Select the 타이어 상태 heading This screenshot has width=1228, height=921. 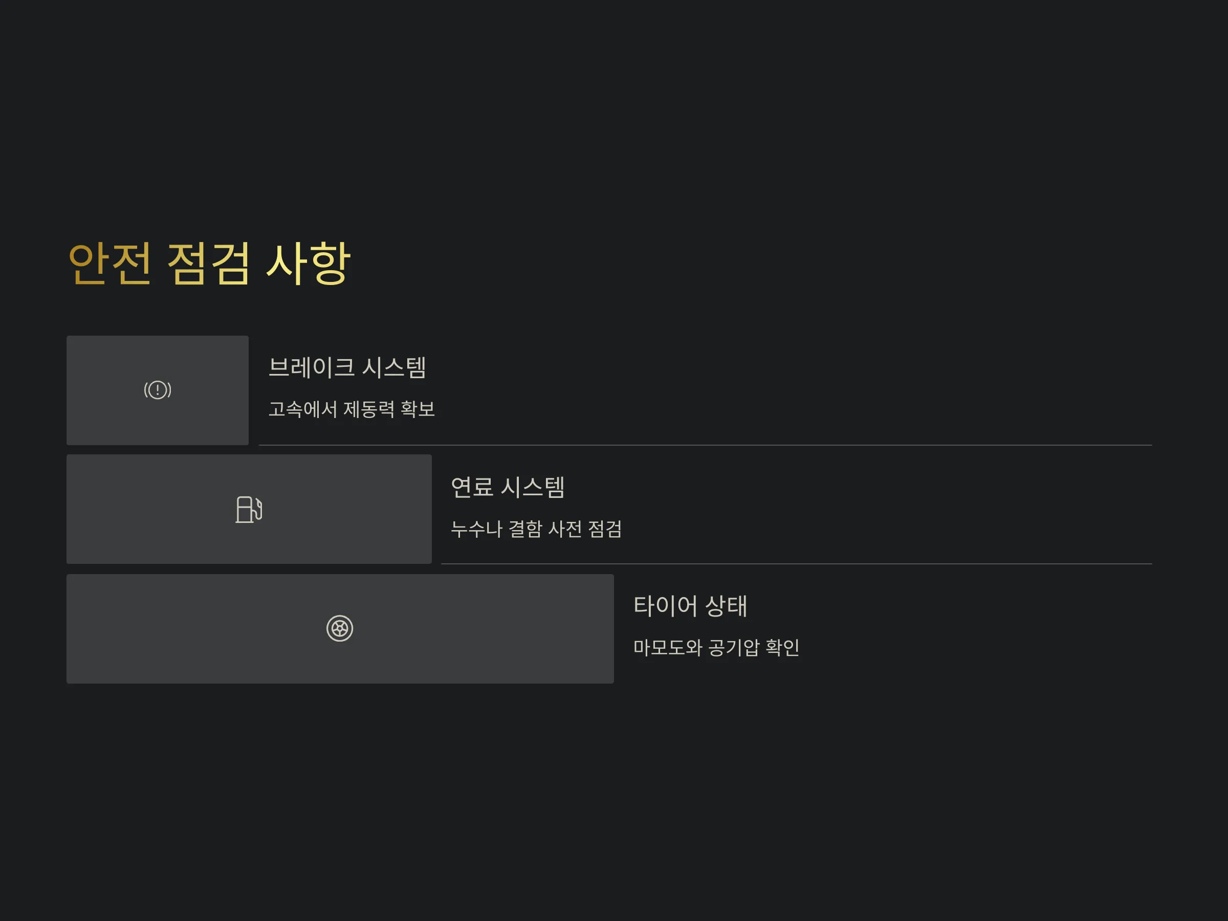[690, 606]
